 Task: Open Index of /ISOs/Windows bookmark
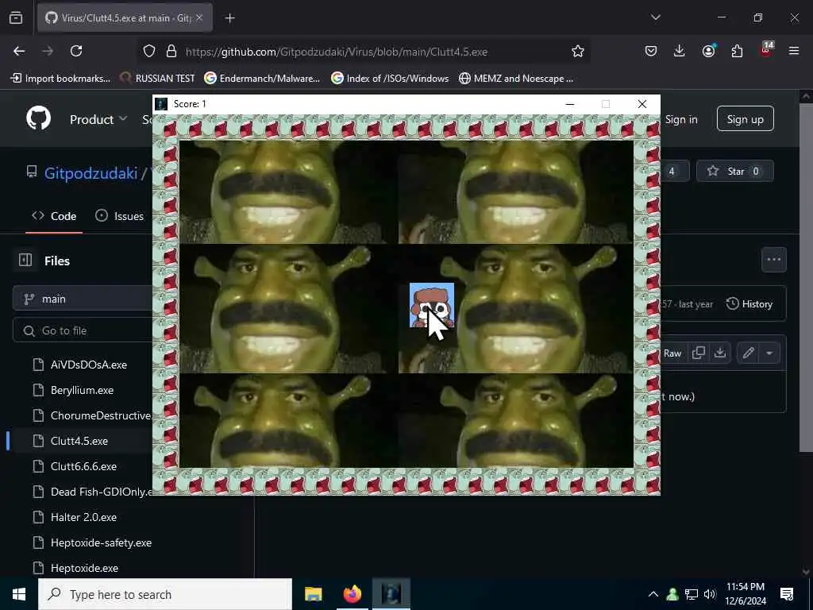390,79
